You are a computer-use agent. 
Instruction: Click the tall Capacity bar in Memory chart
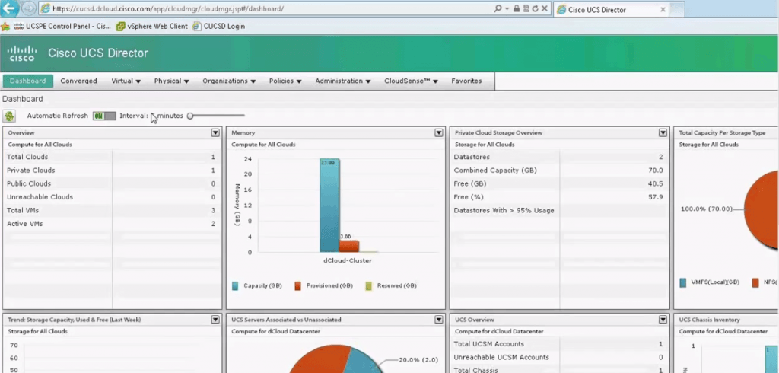329,206
